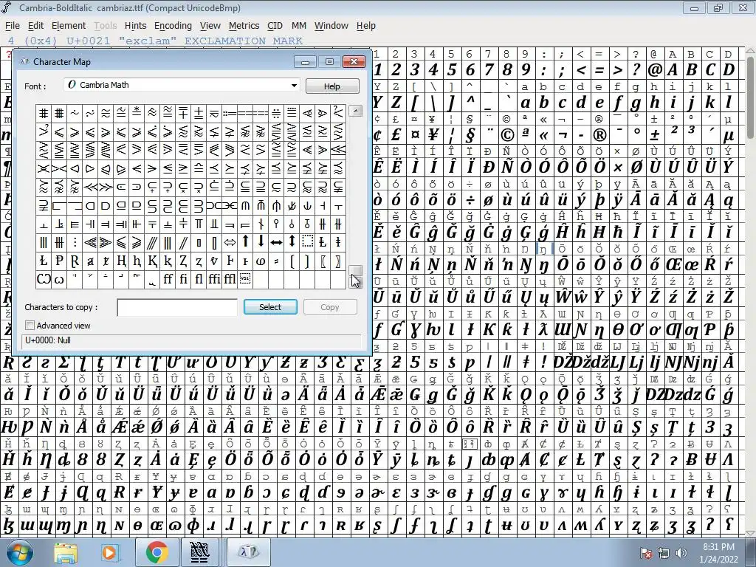Open Windows Explorer from the taskbar
Image resolution: width=756 pixels, height=567 pixels.
66,552
